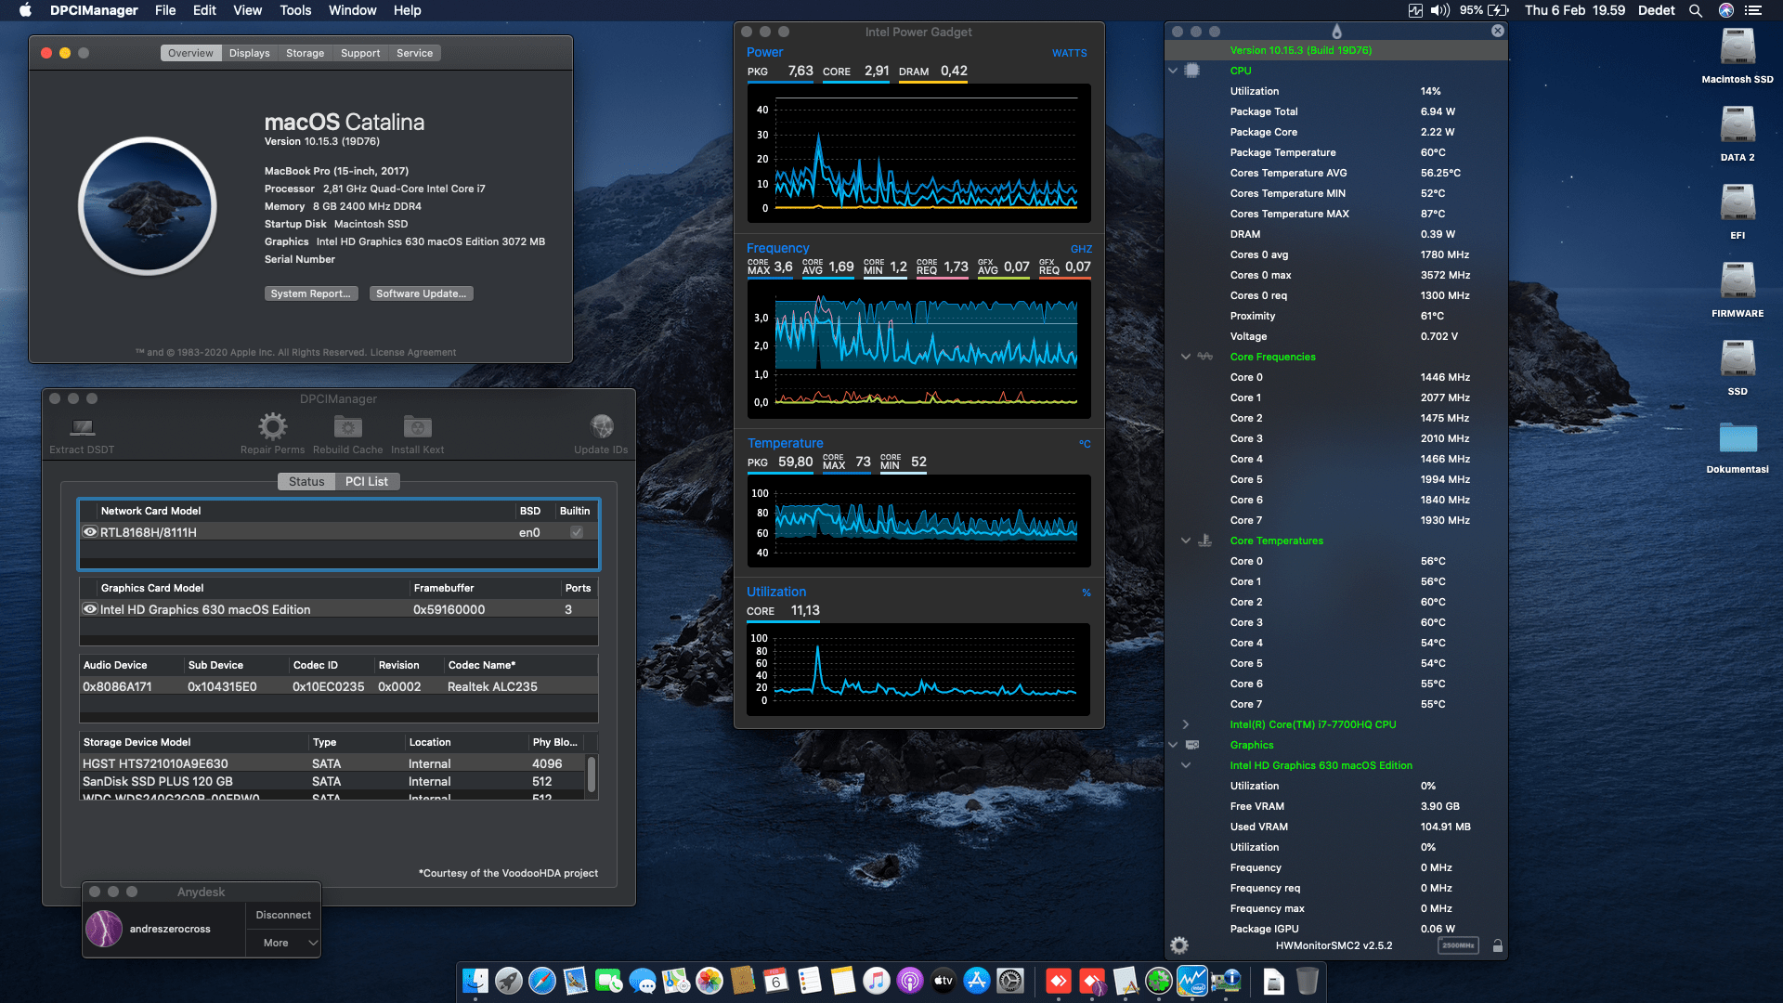1783x1003 pixels.
Task: Click the Install Kext toolbar icon
Action: point(417,426)
